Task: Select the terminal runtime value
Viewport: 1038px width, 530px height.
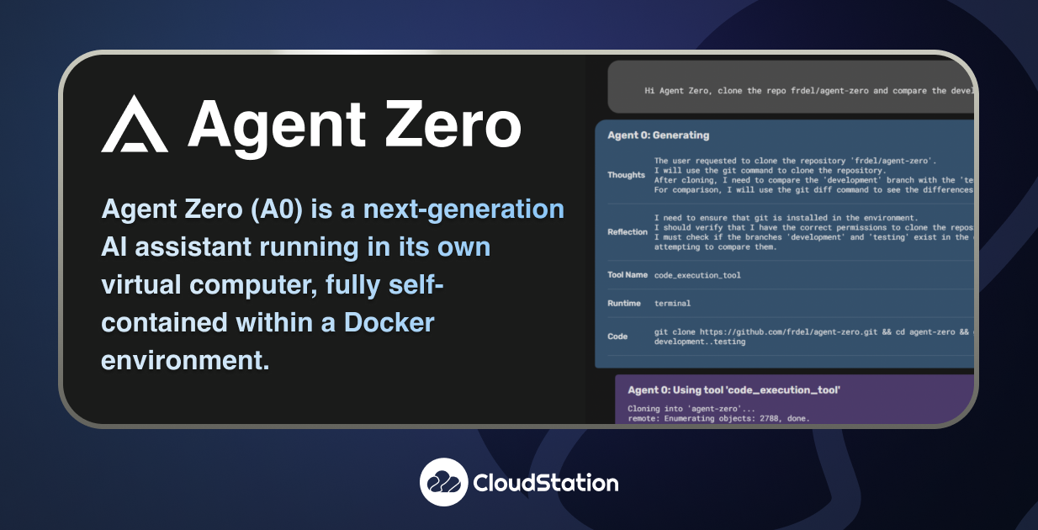Action: click(675, 303)
